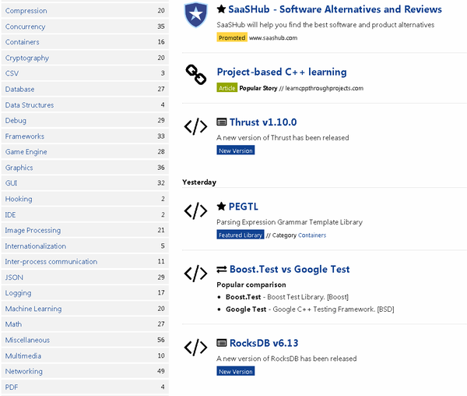The image size is (467, 396).
Task: Click the code brackets icon next to Thrust v1.10.0
Action: click(195, 126)
